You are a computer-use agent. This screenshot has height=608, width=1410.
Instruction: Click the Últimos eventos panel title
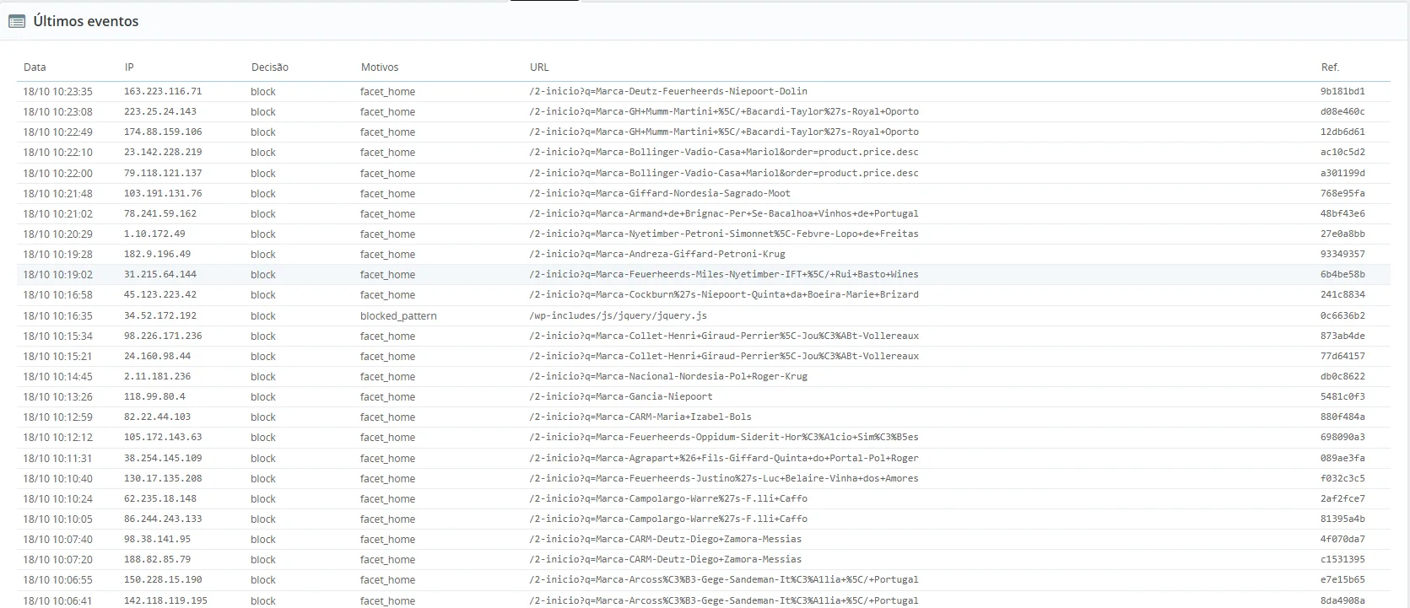[x=86, y=22]
